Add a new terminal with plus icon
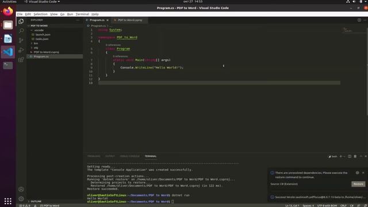Viewport: 368px width, 207px height. tap(340, 156)
